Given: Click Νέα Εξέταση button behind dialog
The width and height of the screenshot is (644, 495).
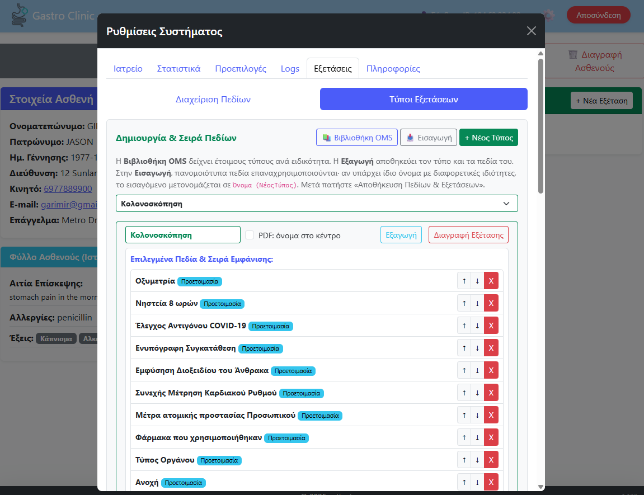Looking at the screenshot, I should (x=601, y=101).
